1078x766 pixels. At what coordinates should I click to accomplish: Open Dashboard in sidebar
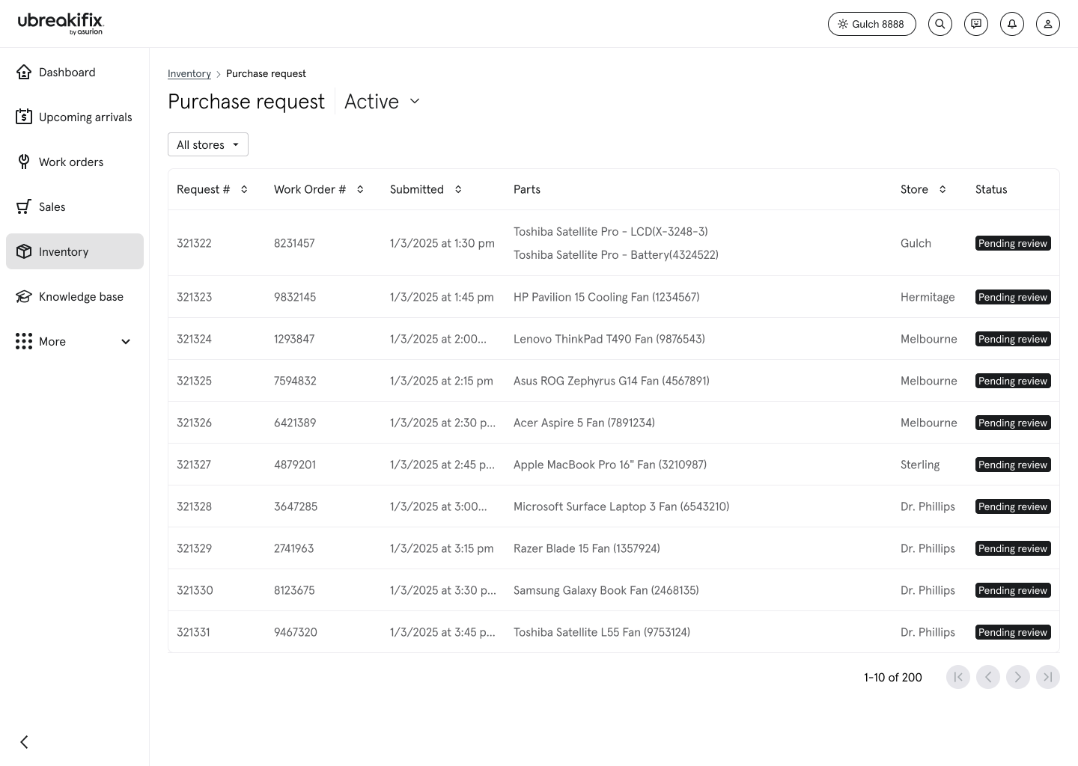pyautogui.click(x=75, y=72)
